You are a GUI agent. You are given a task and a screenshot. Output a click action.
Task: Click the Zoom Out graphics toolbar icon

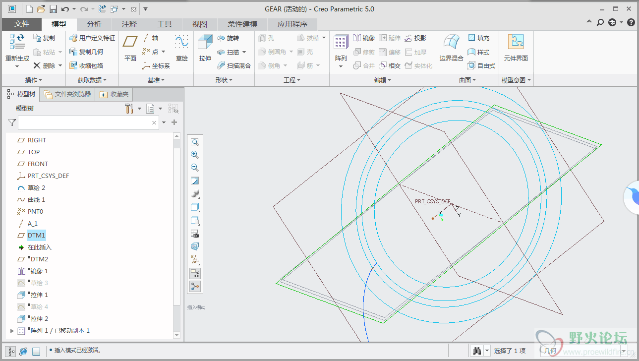pos(195,168)
